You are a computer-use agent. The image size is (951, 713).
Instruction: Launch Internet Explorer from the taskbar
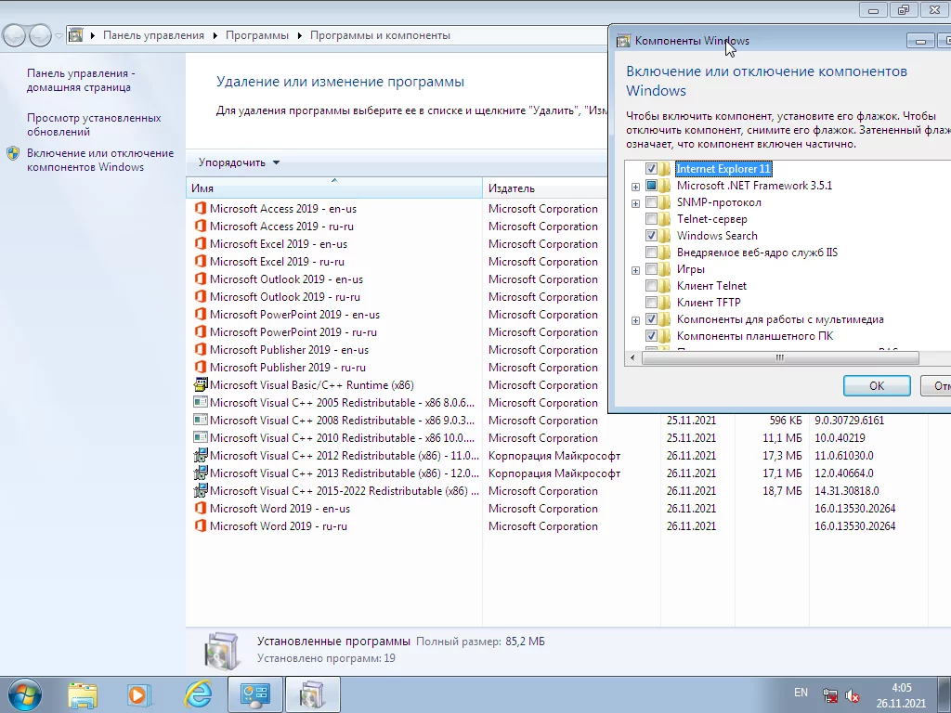[199, 694]
